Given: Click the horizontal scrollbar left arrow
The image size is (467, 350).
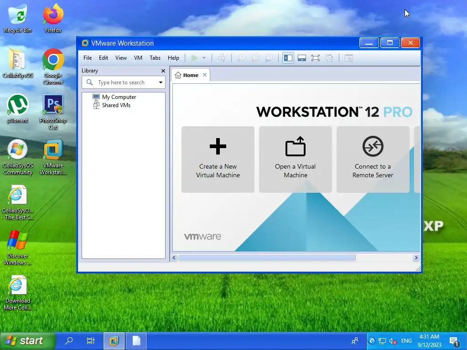Looking at the screenshot, I should tap(174, 258).
